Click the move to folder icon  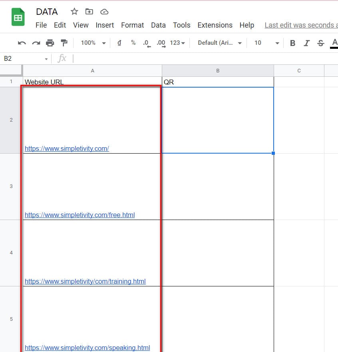coord(89,12)
